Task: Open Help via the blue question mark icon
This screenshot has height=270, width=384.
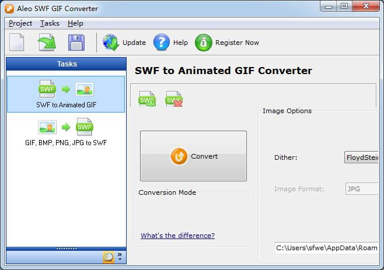Action: (x=162, y=43)
